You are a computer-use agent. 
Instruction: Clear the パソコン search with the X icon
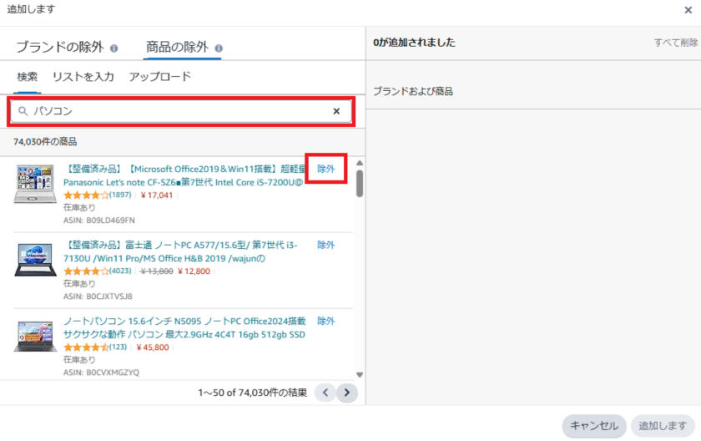click(x=336, y=111)
